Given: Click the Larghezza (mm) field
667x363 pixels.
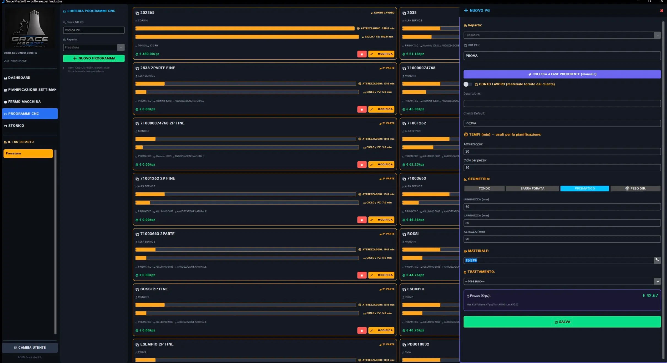Looking at the screenshot, I should coord(562,223).
